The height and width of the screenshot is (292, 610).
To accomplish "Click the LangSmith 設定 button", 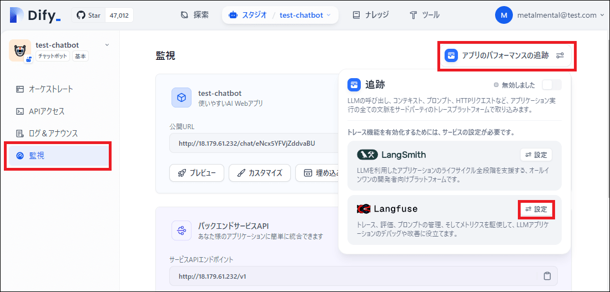I will 536,155.
